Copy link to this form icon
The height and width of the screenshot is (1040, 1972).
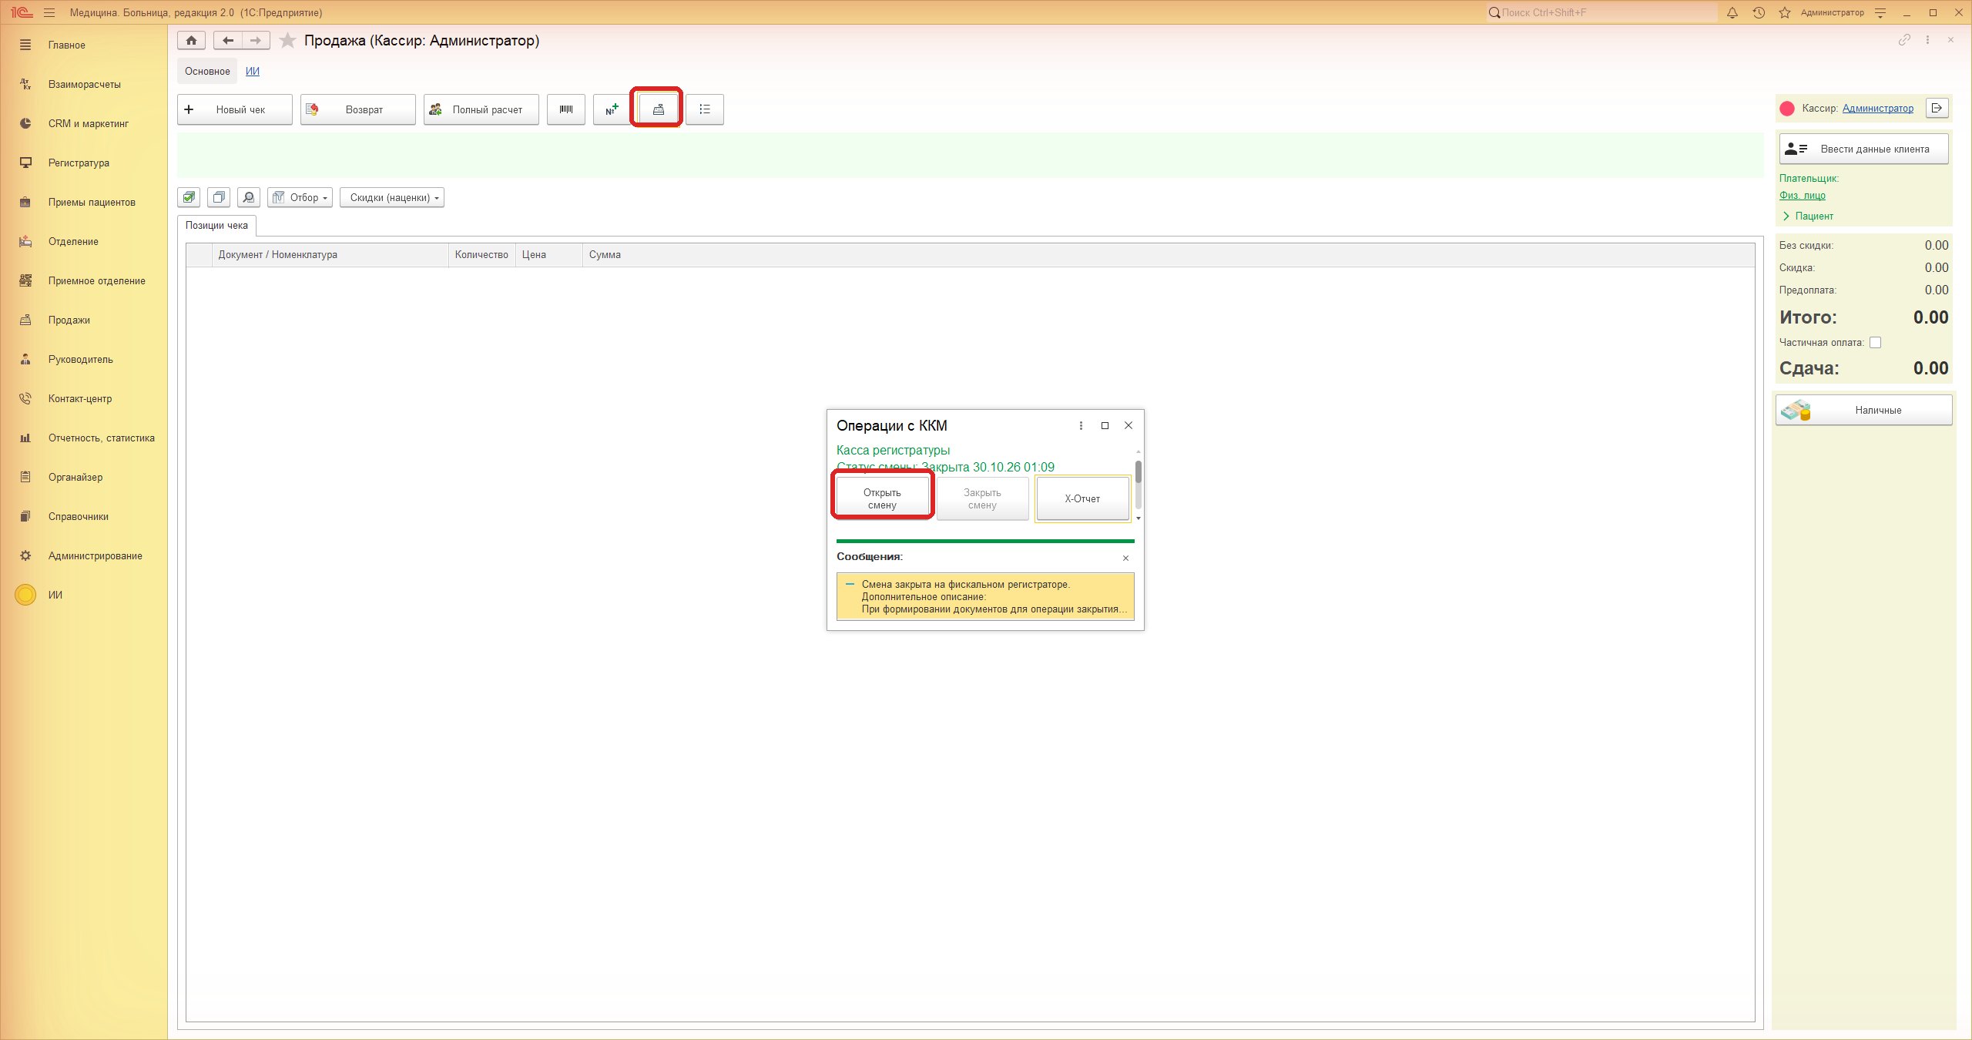[x=1904, y=40]
